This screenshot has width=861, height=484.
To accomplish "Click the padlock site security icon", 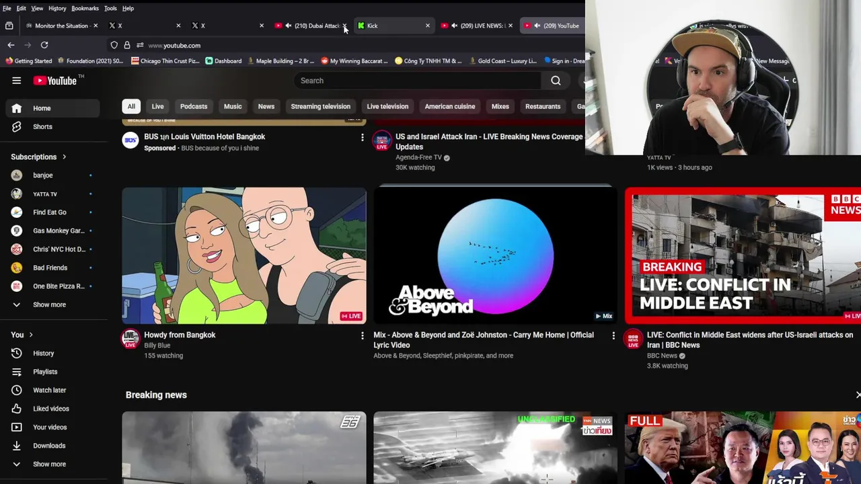I will pyautogui.click(x=127, y=45).
